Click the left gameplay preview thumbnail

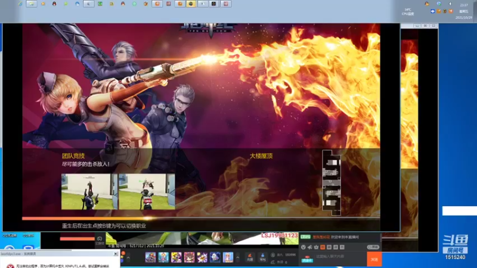[x=89, y=191]
